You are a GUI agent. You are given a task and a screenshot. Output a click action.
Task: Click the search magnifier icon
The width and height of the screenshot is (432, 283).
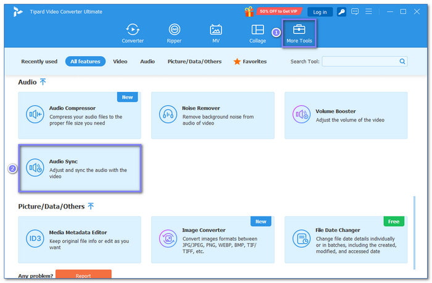tap(402, 62)
